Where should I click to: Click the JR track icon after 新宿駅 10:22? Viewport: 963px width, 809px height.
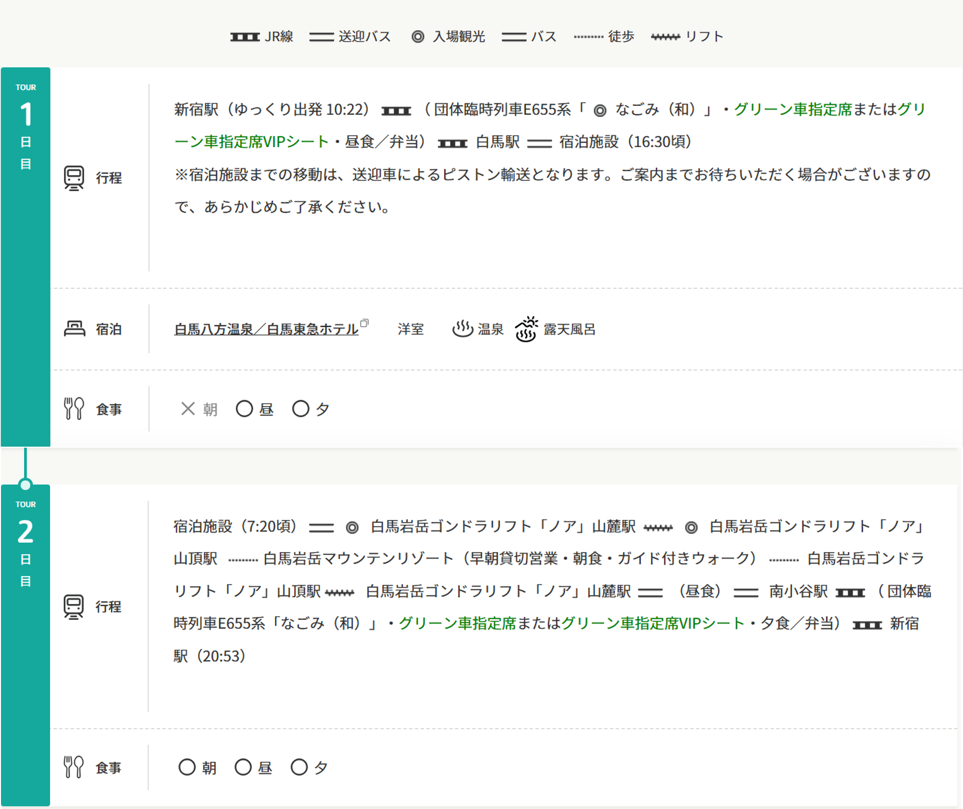coord(396,111)
